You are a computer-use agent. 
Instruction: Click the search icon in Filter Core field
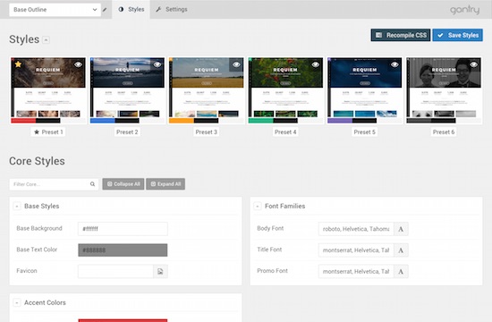pyautogui.click(x=92, y=184)
